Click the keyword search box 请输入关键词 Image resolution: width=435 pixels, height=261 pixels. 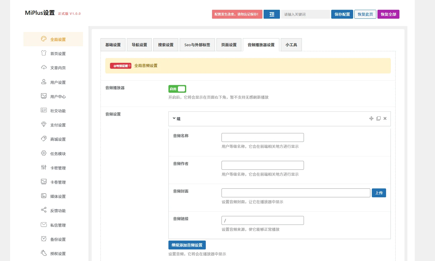pyautogui.click(x=305, y=14)
